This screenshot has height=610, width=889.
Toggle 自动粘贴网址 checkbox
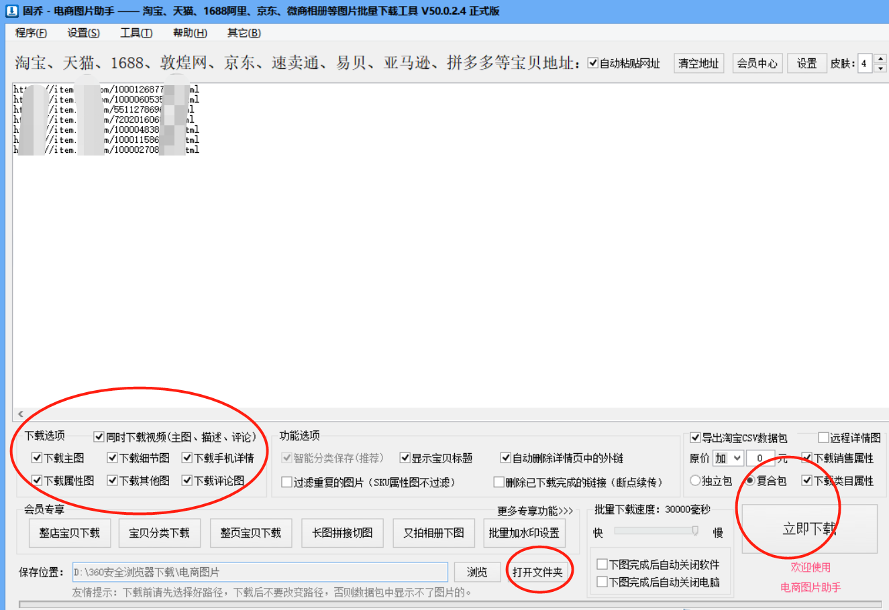(x=593, y=63)
